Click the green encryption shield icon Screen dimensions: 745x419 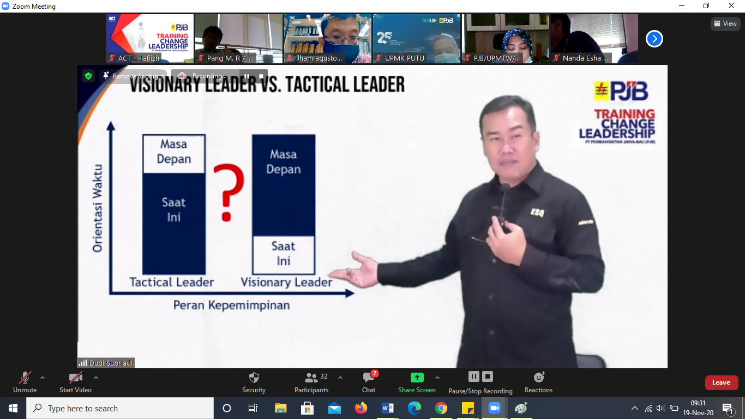tap(88, 76)
